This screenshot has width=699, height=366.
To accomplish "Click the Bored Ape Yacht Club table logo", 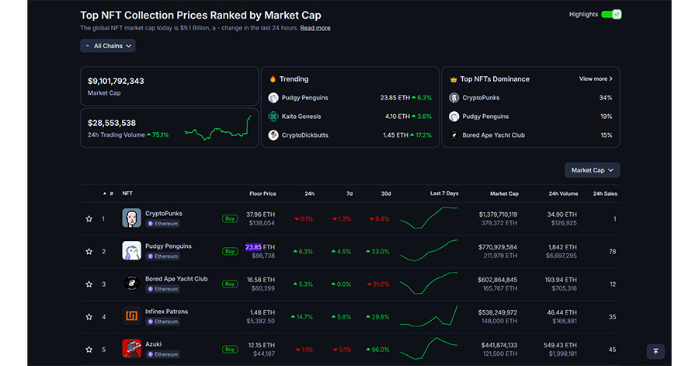I will coord(131,283).
